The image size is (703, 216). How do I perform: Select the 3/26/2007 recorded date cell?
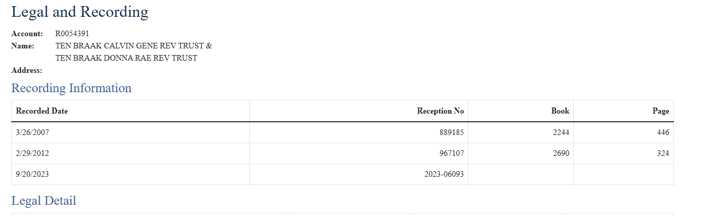point(33,132)
